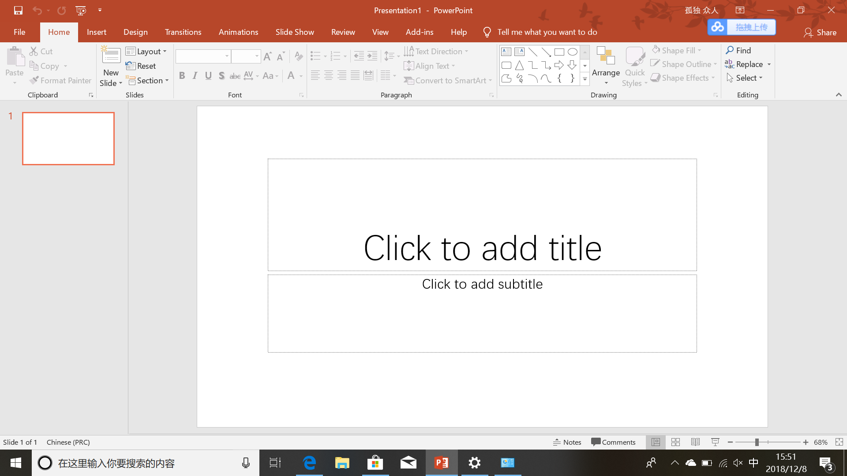Open the Format Painter
The image size is (847, 476).
coord(60,80)
